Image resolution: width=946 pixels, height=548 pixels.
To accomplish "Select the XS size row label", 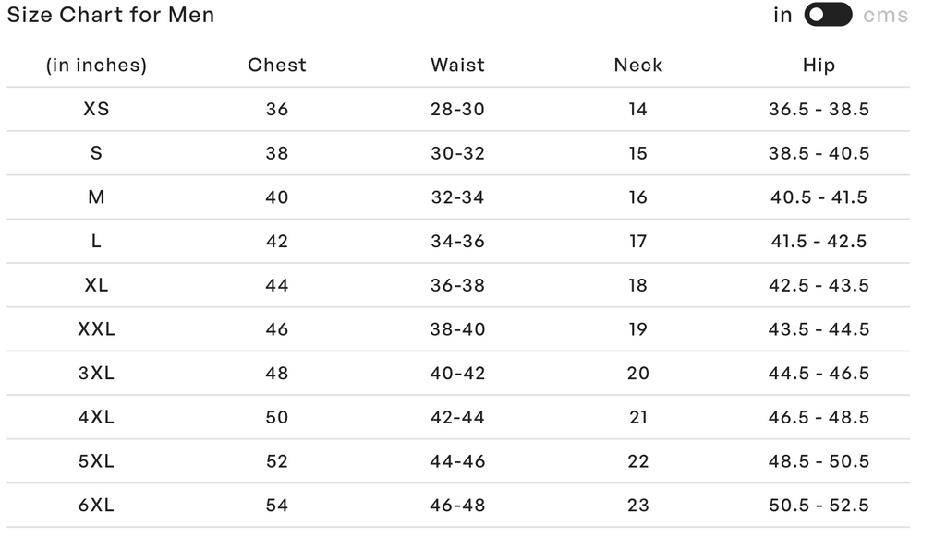I will pyautogui.click(x=96, y=109).
